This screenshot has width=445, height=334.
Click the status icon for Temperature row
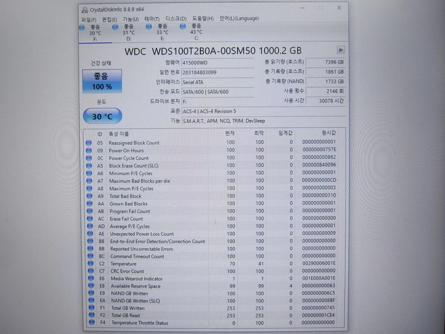click(91, 263)
